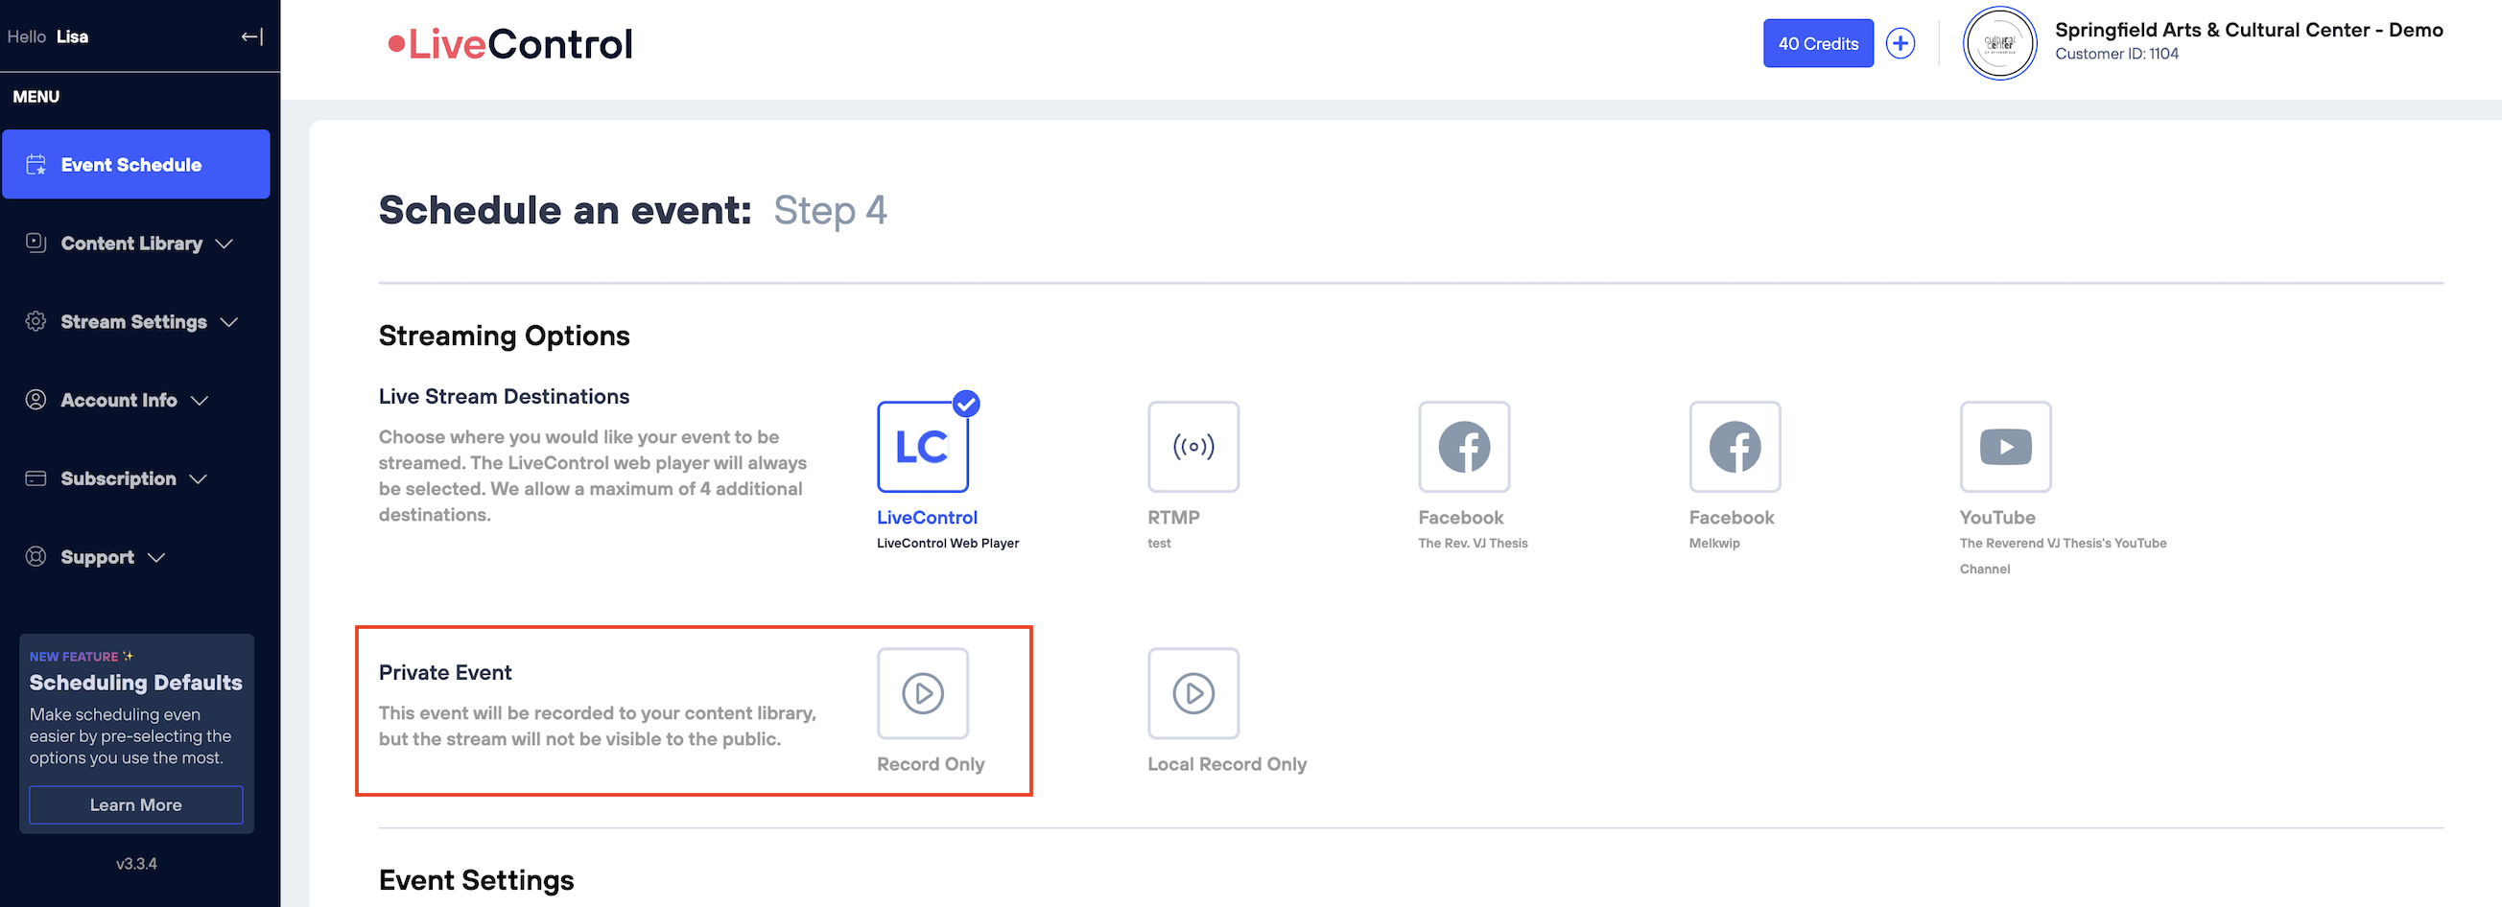Collapse the sidebar with the arrow icon
Screen dimensions: 2502x907
(x=251, y=36)
